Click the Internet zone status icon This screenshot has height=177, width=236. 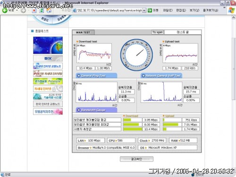pyautogui.click(x=193, y=174)
